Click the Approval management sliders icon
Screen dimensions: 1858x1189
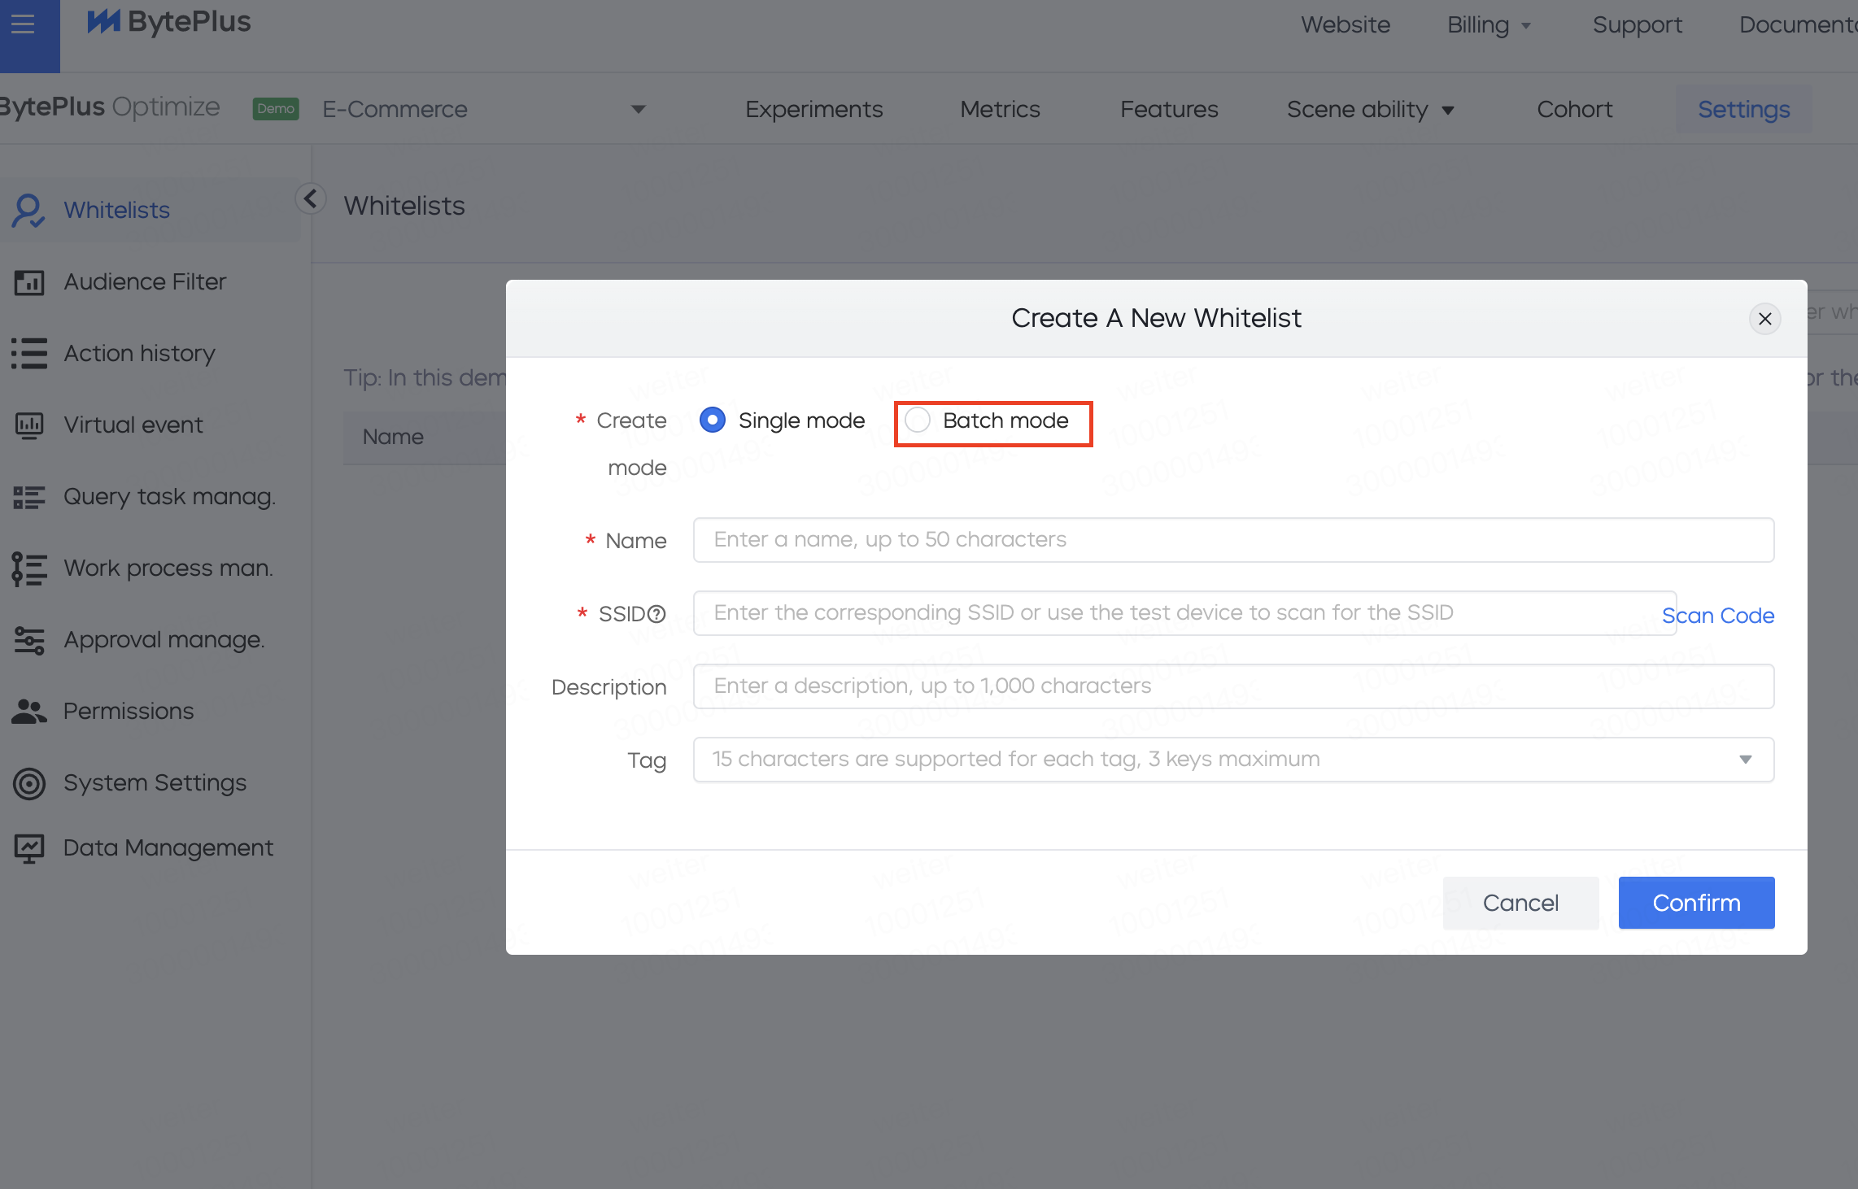click(x=29, y=640)
